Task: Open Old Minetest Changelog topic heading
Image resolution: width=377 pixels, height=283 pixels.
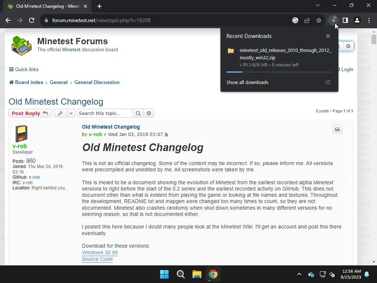Action: tap(56, 102)
